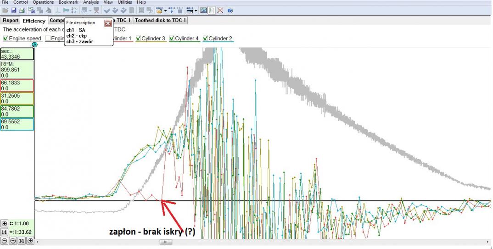
Task: Click the open folder icon in toolbar
Action: 5,10
